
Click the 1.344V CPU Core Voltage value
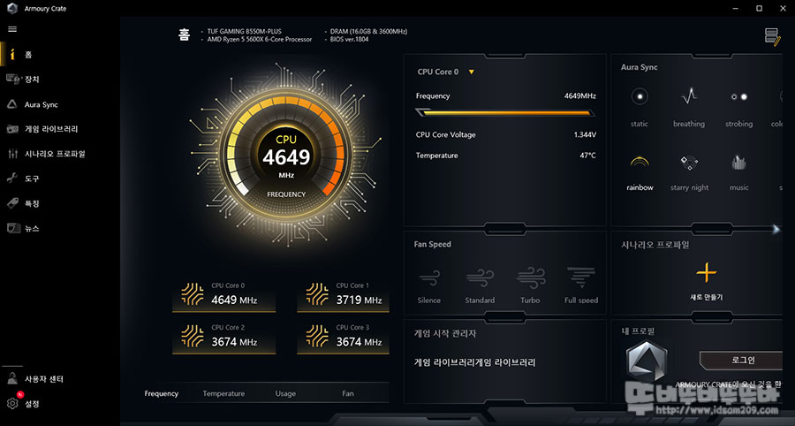(585, 135)
